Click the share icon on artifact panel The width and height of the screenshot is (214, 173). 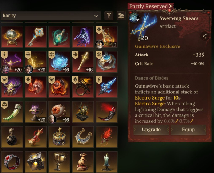coord(205,36)
